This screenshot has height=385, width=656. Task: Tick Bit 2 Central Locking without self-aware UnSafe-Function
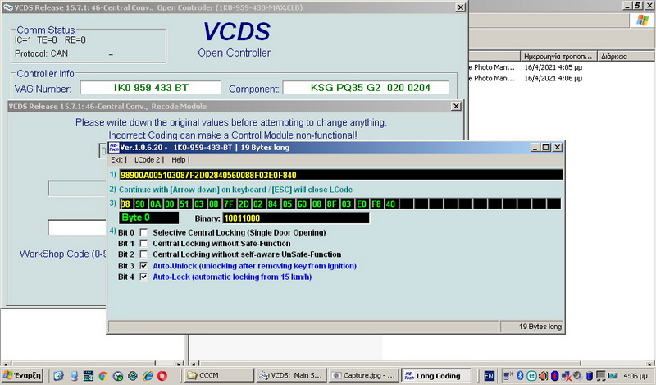[x=143, y=254]
